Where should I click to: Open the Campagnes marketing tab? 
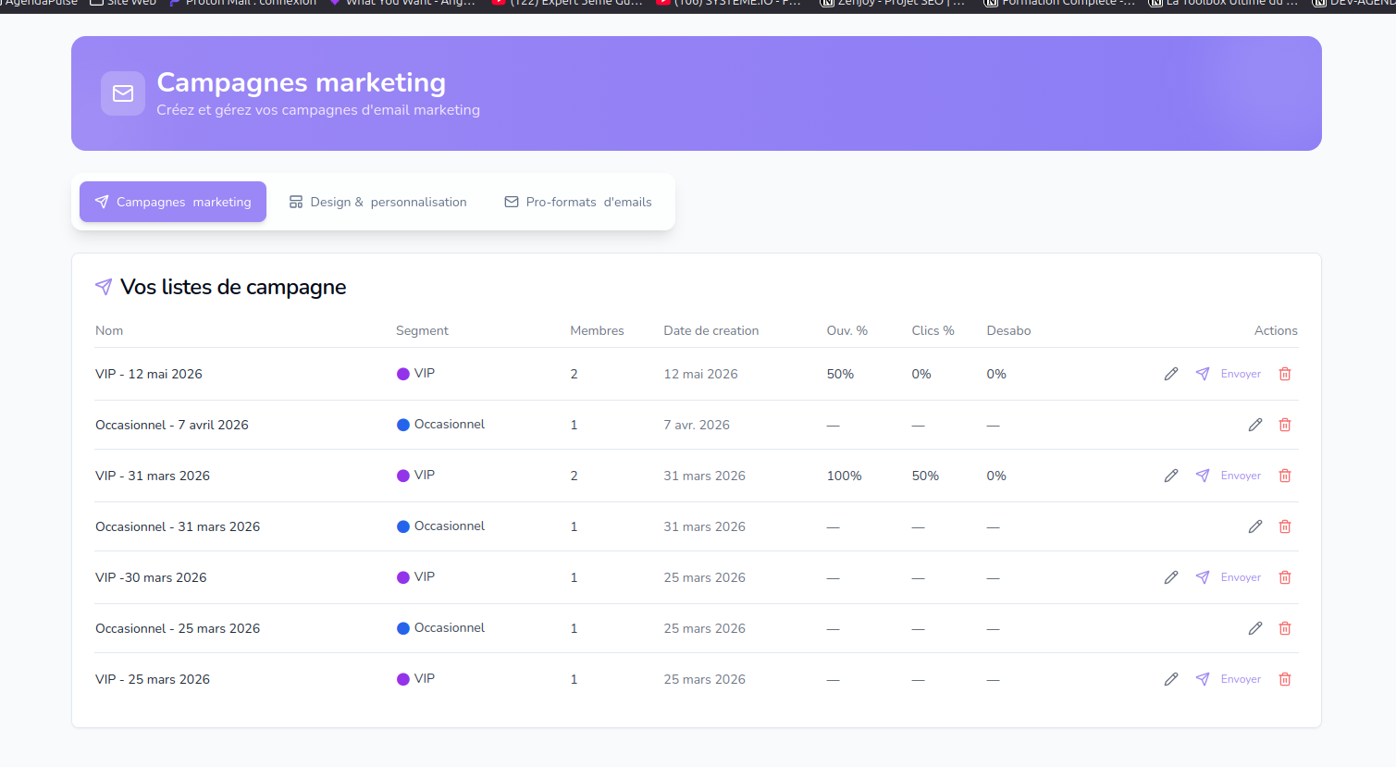click(x=173, y=202)
